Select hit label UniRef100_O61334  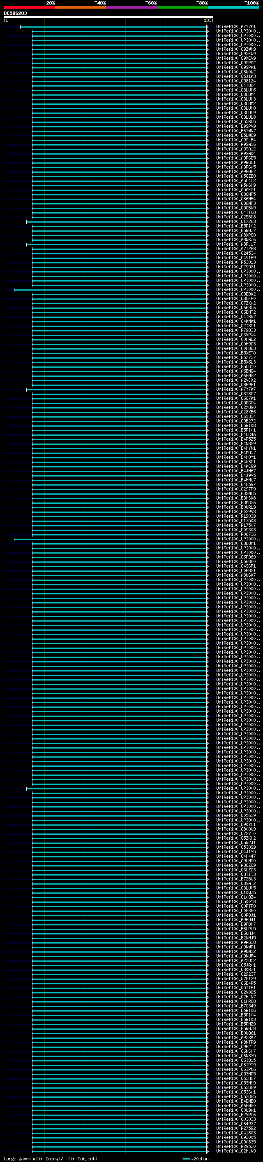236,417
